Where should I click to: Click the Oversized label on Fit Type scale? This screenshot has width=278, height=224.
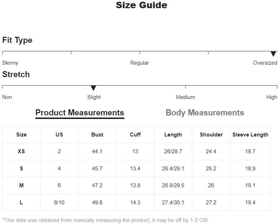coord(265,63)
